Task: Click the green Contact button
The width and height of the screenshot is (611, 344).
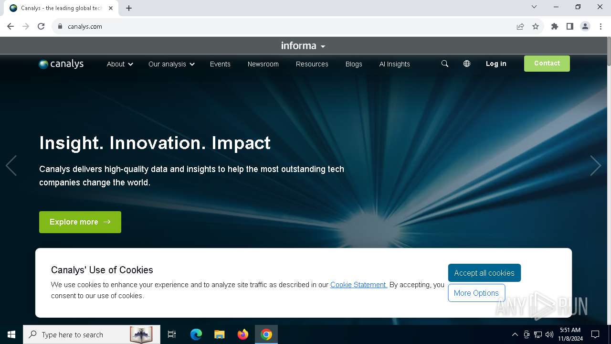Action: (x=547, y=64)
